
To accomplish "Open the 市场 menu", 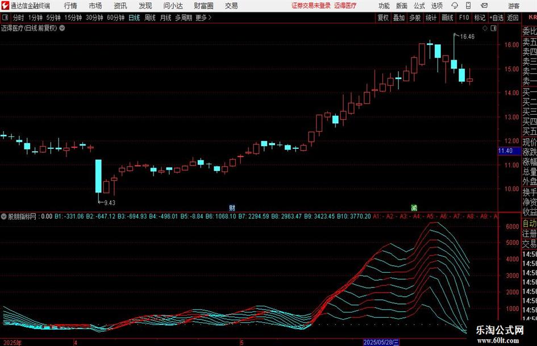I will (95, 6).
